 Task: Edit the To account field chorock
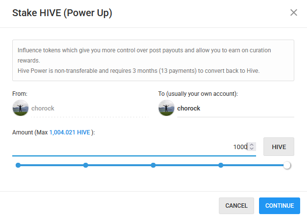[236, 109]
